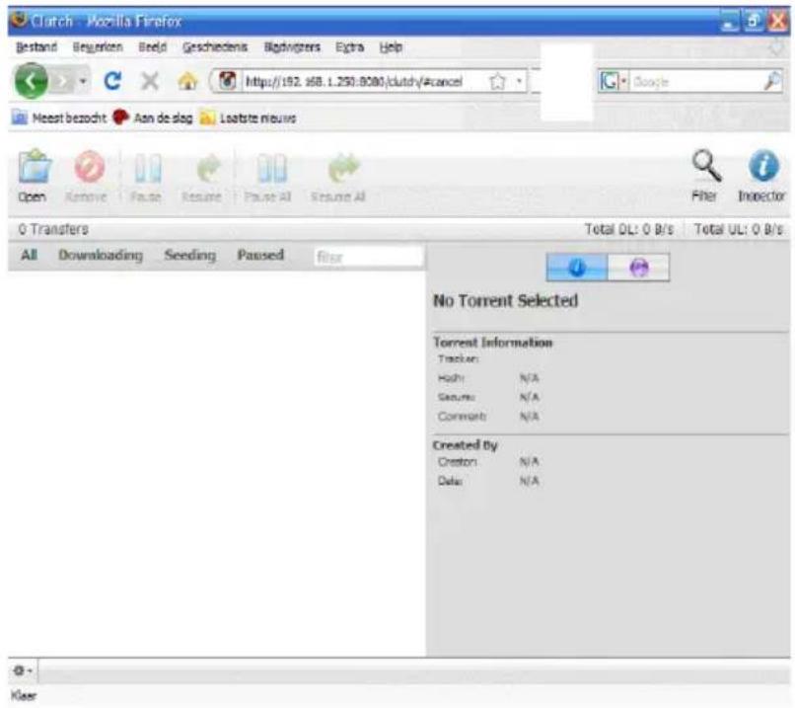Open the Geschiedenis menu
This screenshot has height=708, width=795.
215,47
